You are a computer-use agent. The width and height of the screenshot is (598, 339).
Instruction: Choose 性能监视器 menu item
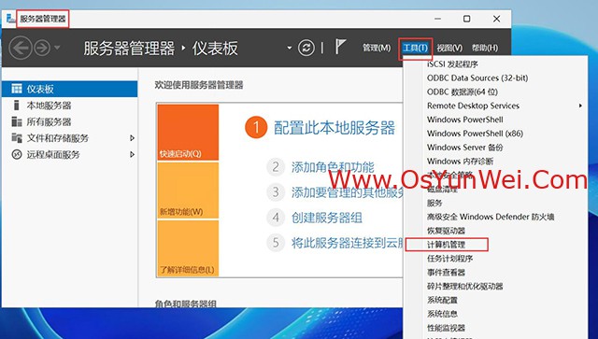(495, 328)
